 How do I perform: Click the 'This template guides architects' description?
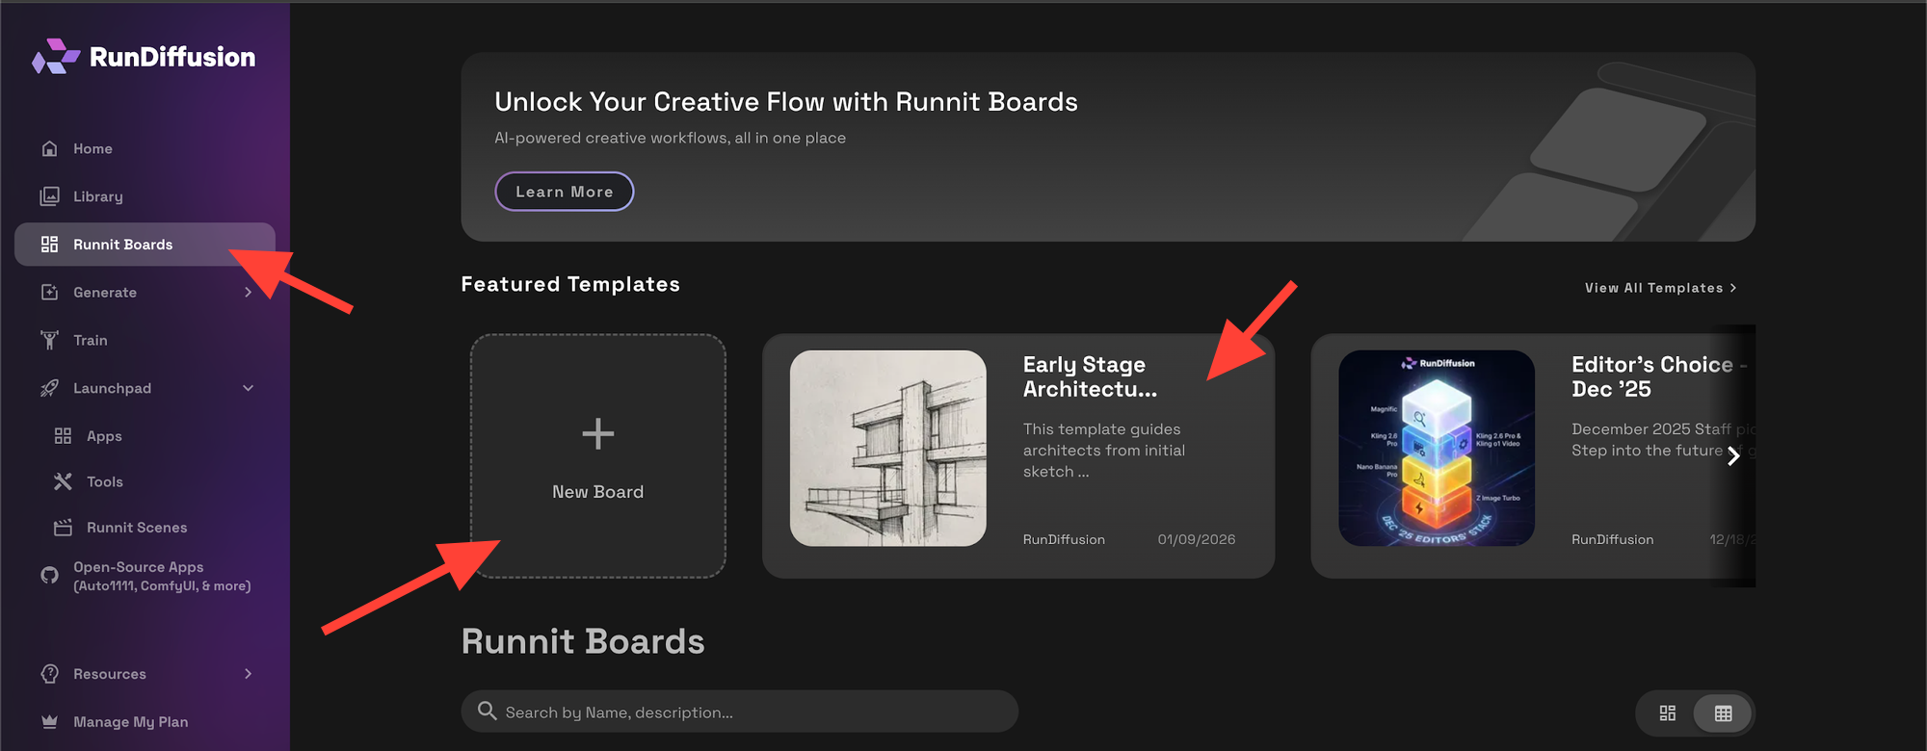tap(1104, 450)
